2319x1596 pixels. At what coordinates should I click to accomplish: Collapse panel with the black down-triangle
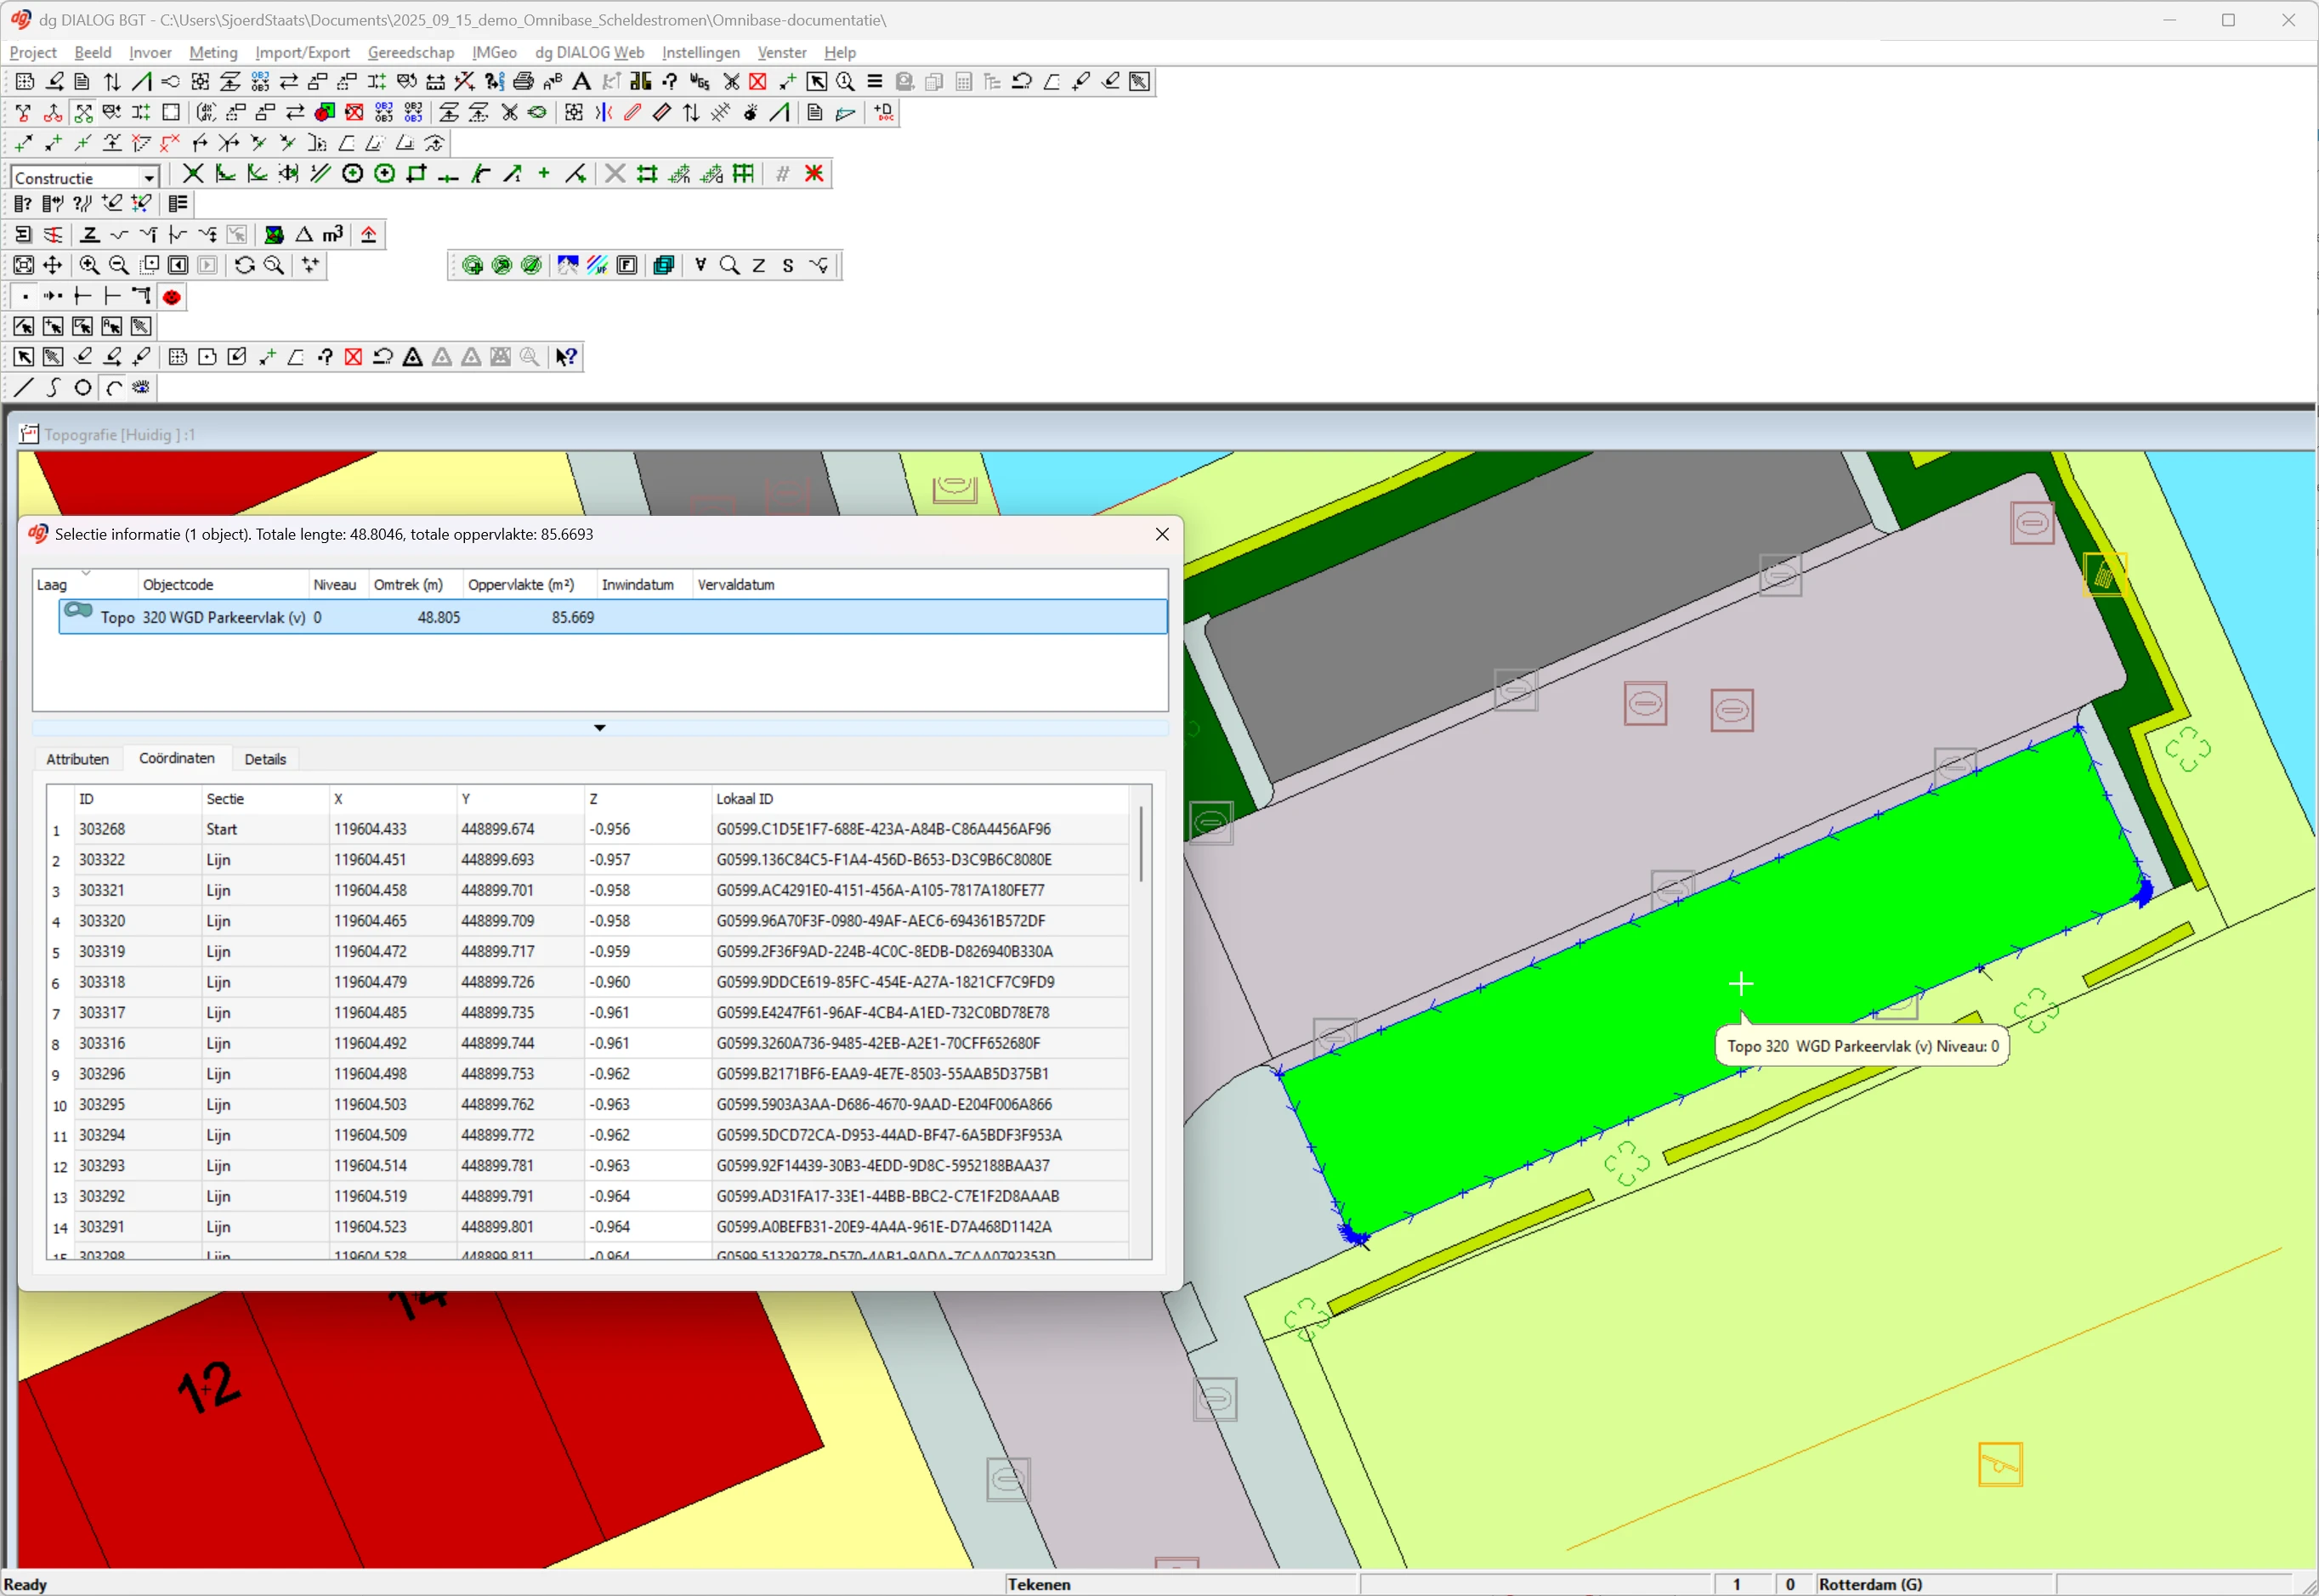coord(600,728)
